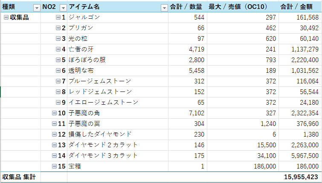Image resolution: width=322 pixels, height=183 pixels.
Task: Open the 種類 column filter dropdown
Action: [36, 7]
